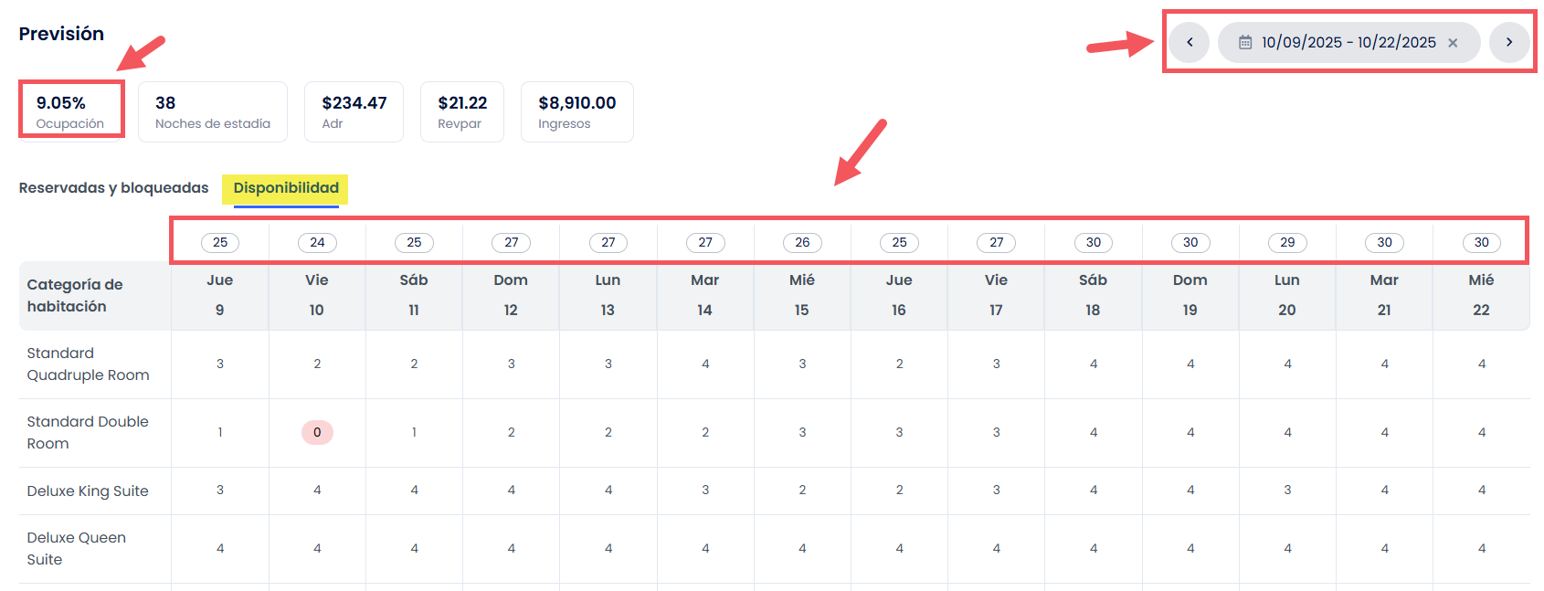Select the 9.05% Ocupación card
This screenshot has width=1544, height=591.
click(x=70, y=111)
